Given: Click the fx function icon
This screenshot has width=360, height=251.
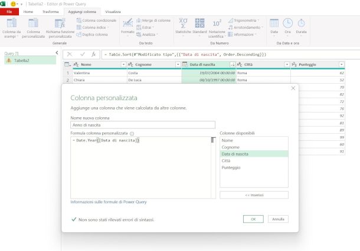Looking at the screenshot, I should pos(93,54).
